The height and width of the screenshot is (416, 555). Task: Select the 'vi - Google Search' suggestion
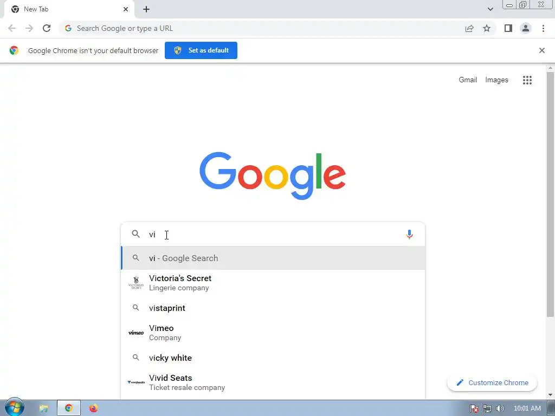(273, 258)
